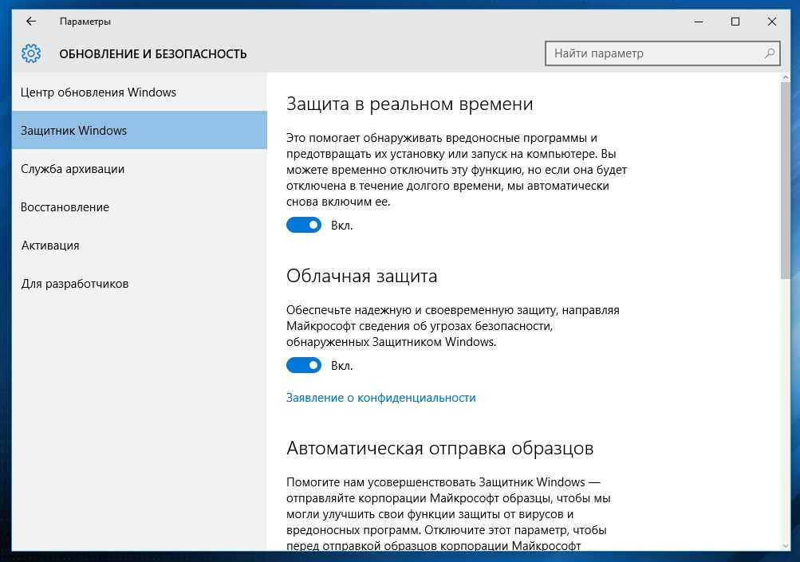Minimize the Параметры window
Screen dimensions: 800x562
click(698, 22)
